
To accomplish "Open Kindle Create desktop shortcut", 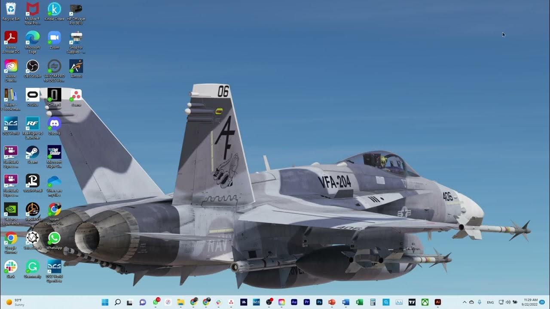I will (x=54, y=12).
